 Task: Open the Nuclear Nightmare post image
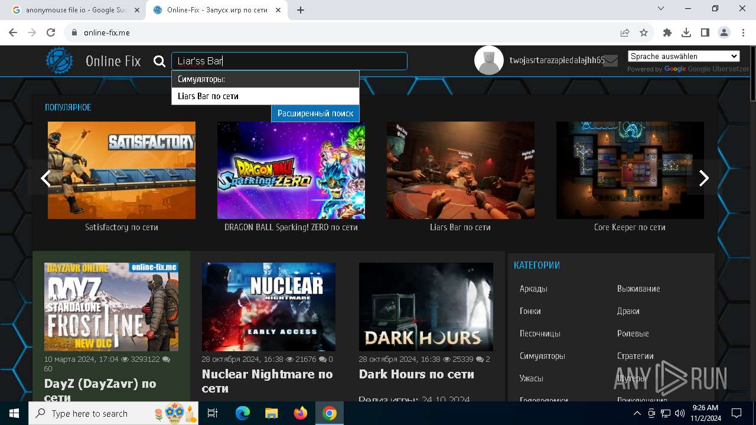point(269,307)
